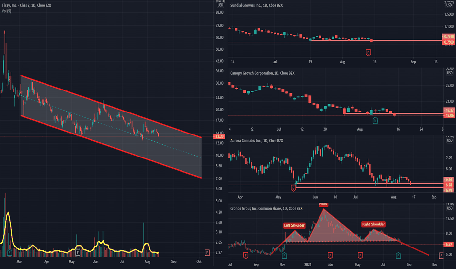Click the 2021 label on Cronos time axis
This screenshot has height=269, width=456.
[308, 264]
